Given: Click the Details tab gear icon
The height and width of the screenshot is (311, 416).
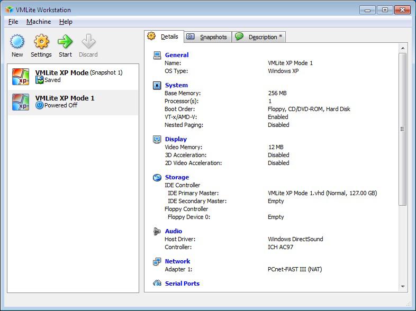Looking at the screenshot, I should pyautogui.click(x=151, y=36).
